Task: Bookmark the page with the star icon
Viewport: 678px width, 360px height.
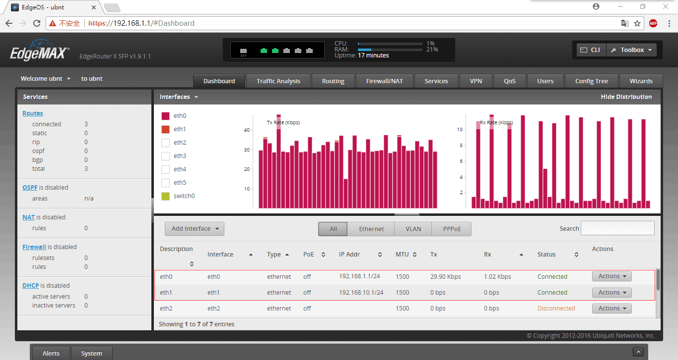Action: click(x=637, y=23)
